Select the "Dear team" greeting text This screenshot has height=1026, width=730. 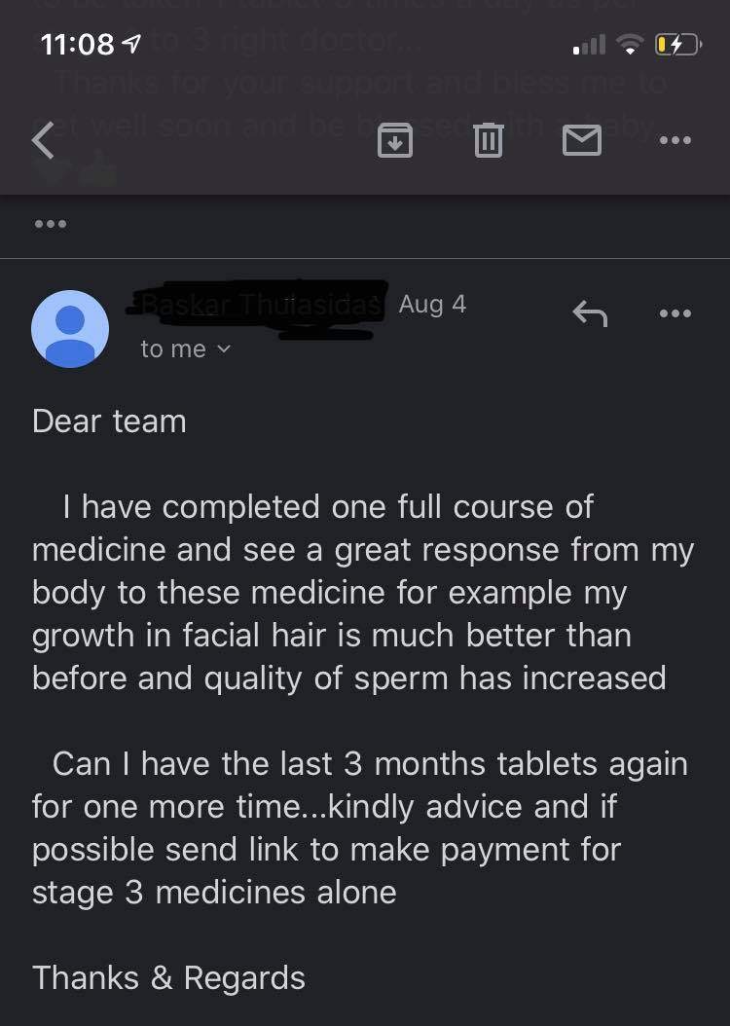(x=109, y=421)
